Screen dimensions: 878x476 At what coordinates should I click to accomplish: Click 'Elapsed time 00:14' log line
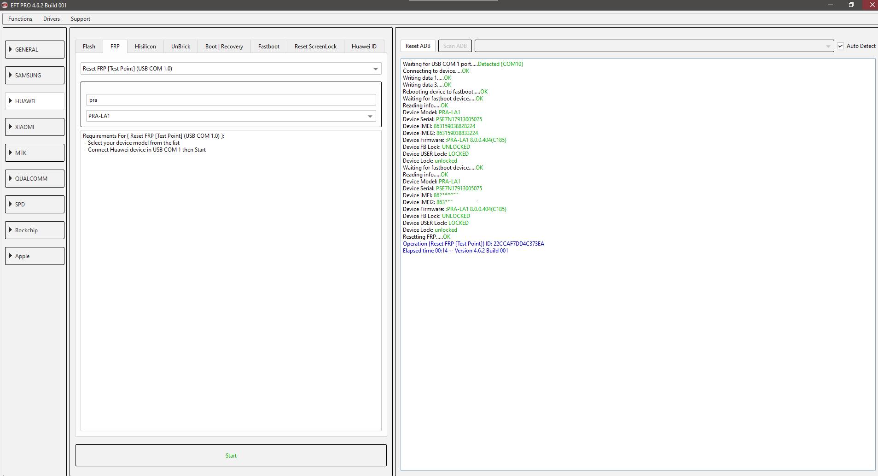455,251
